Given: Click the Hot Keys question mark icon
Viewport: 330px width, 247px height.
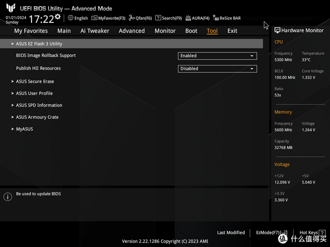Looking at the screenshot, I should tap(322, 233).
